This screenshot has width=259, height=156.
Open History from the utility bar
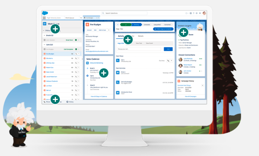pyautogui.click(x=70, y=102)
